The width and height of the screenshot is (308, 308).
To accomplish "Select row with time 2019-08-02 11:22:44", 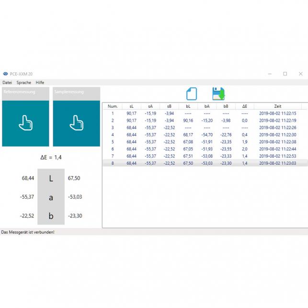I will (205, 149).
